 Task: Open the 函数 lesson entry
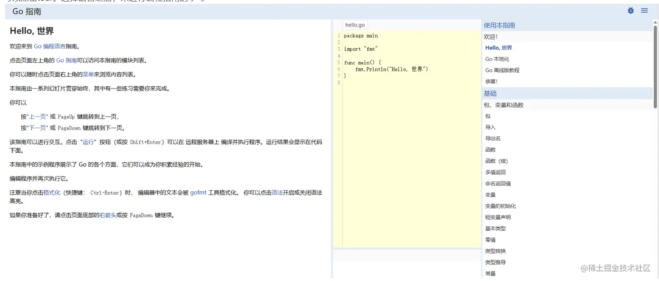(x=490, y=150)
